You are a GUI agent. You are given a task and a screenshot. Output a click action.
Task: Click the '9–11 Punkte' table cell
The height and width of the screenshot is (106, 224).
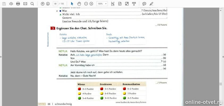pyautogui.click(x=111, y=98)
